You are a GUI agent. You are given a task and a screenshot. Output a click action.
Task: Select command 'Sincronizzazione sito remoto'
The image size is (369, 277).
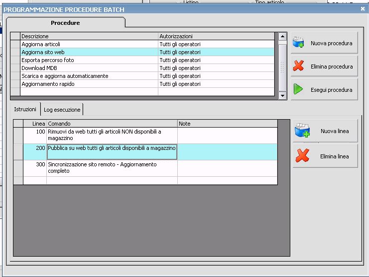(112, 168)
